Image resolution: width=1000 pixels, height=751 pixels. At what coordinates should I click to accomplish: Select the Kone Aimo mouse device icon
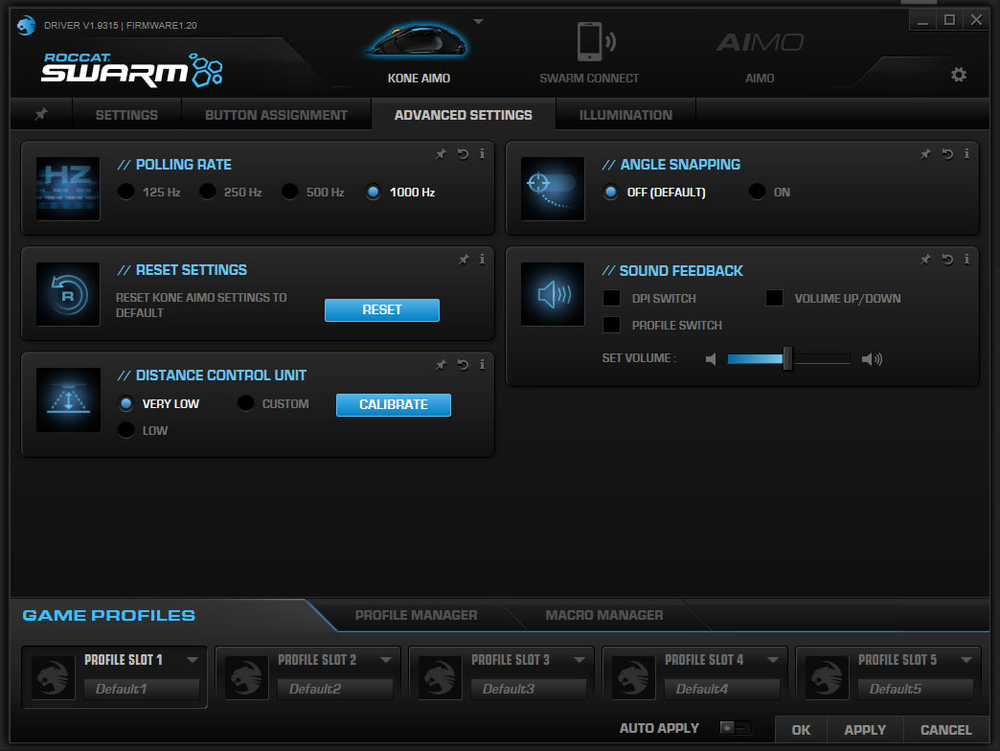coord(418,41)
